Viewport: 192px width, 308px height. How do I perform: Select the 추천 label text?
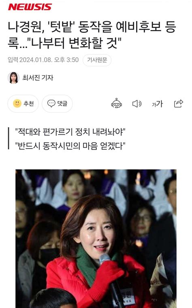point(29,103)
